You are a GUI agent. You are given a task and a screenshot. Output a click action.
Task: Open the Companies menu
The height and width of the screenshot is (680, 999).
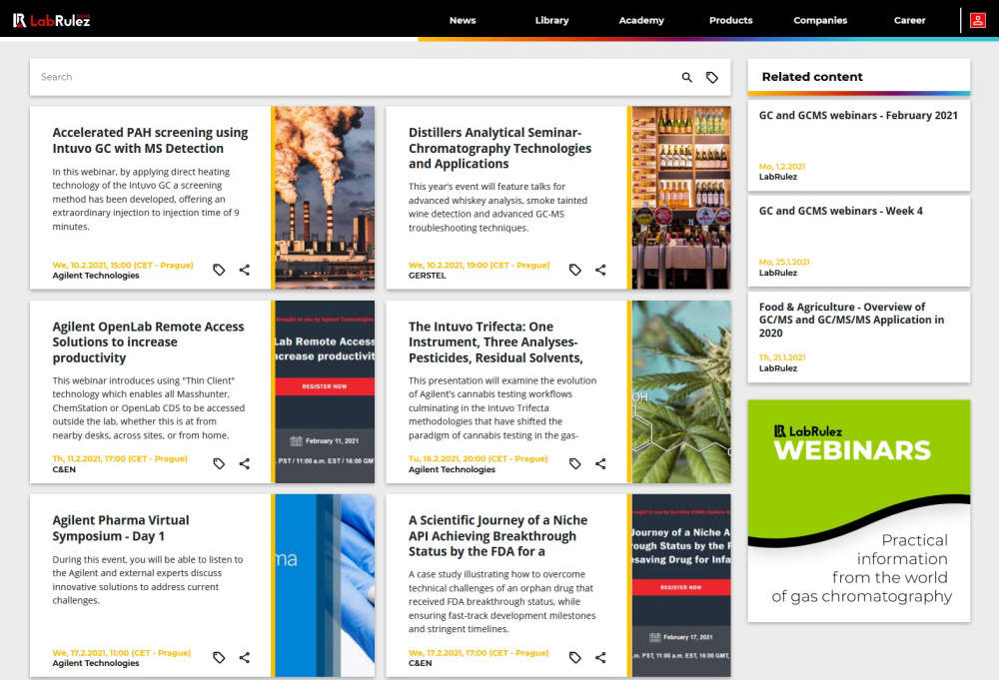coord(820,20)
